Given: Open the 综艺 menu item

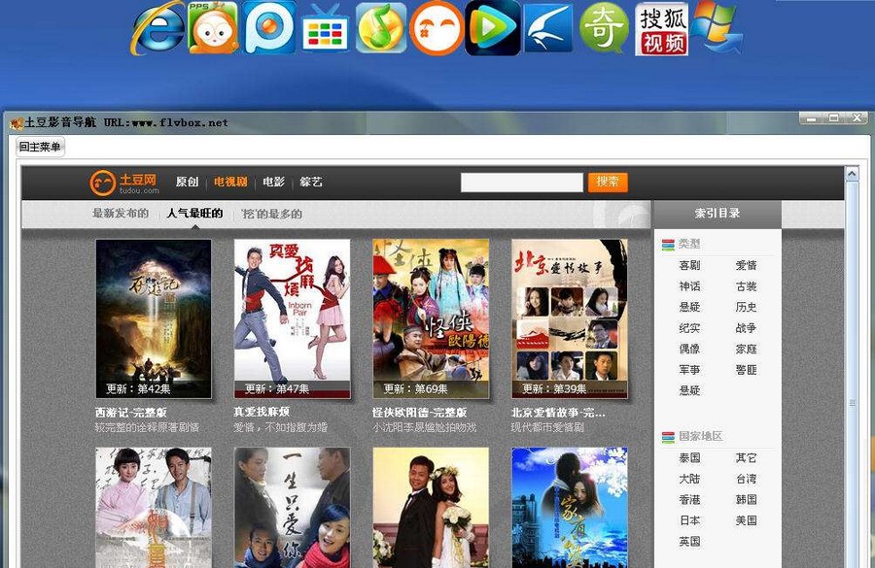Looking at the screenshot, I should pos(311,182).
